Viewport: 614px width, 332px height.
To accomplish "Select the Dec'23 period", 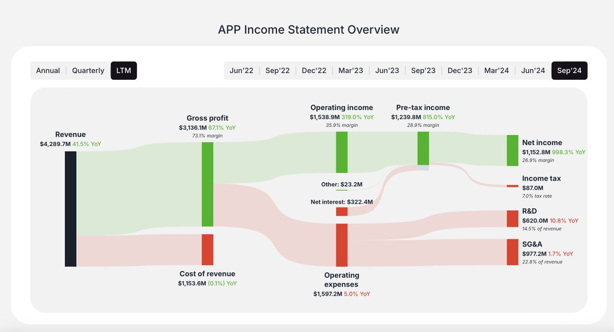I will [459, 70].
